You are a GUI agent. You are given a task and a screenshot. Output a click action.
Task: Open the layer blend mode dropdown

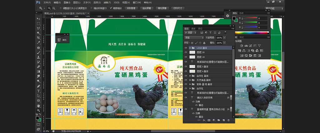coord(194,38)
